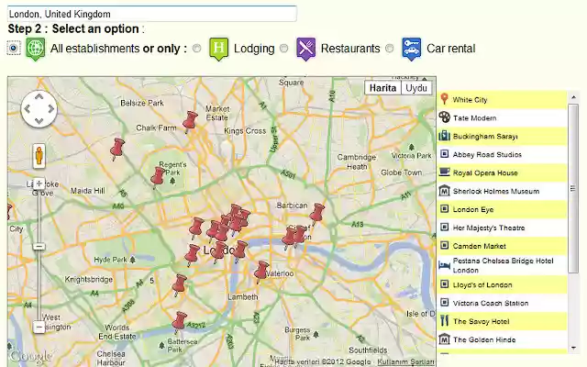Viewport: 587px width, 367px height.
Task: Click the map zoom slider handle
Action: [x=39, y=246]
